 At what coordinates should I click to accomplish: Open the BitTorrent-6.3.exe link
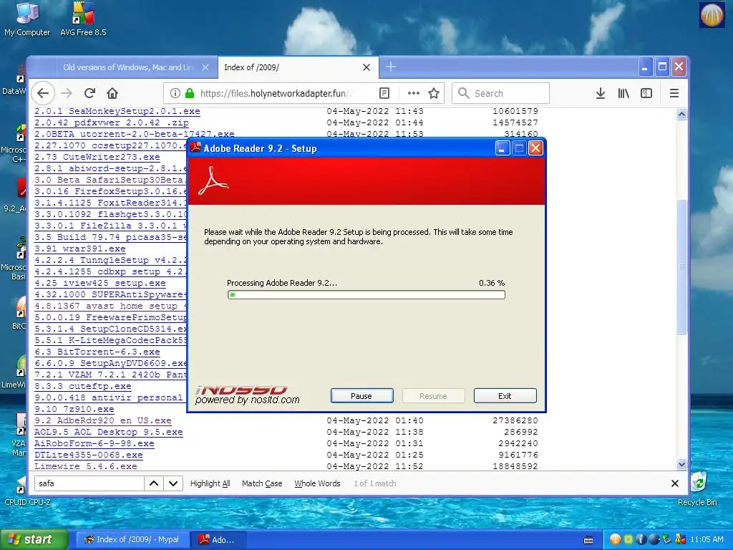[x=97, y=352]
